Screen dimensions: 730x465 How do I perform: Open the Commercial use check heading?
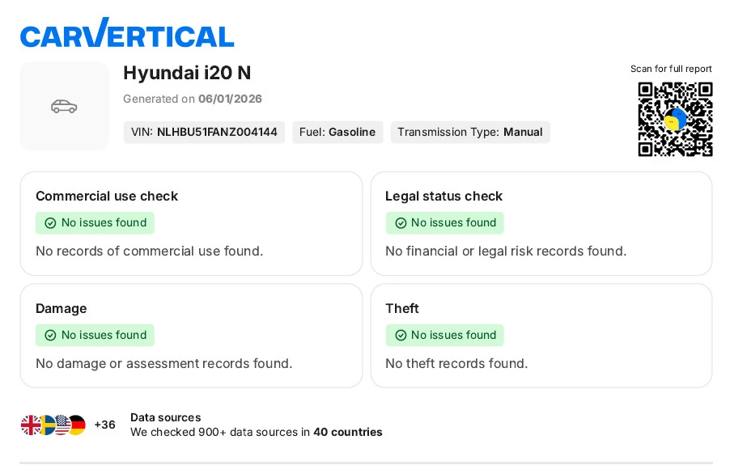click(107, 196)
